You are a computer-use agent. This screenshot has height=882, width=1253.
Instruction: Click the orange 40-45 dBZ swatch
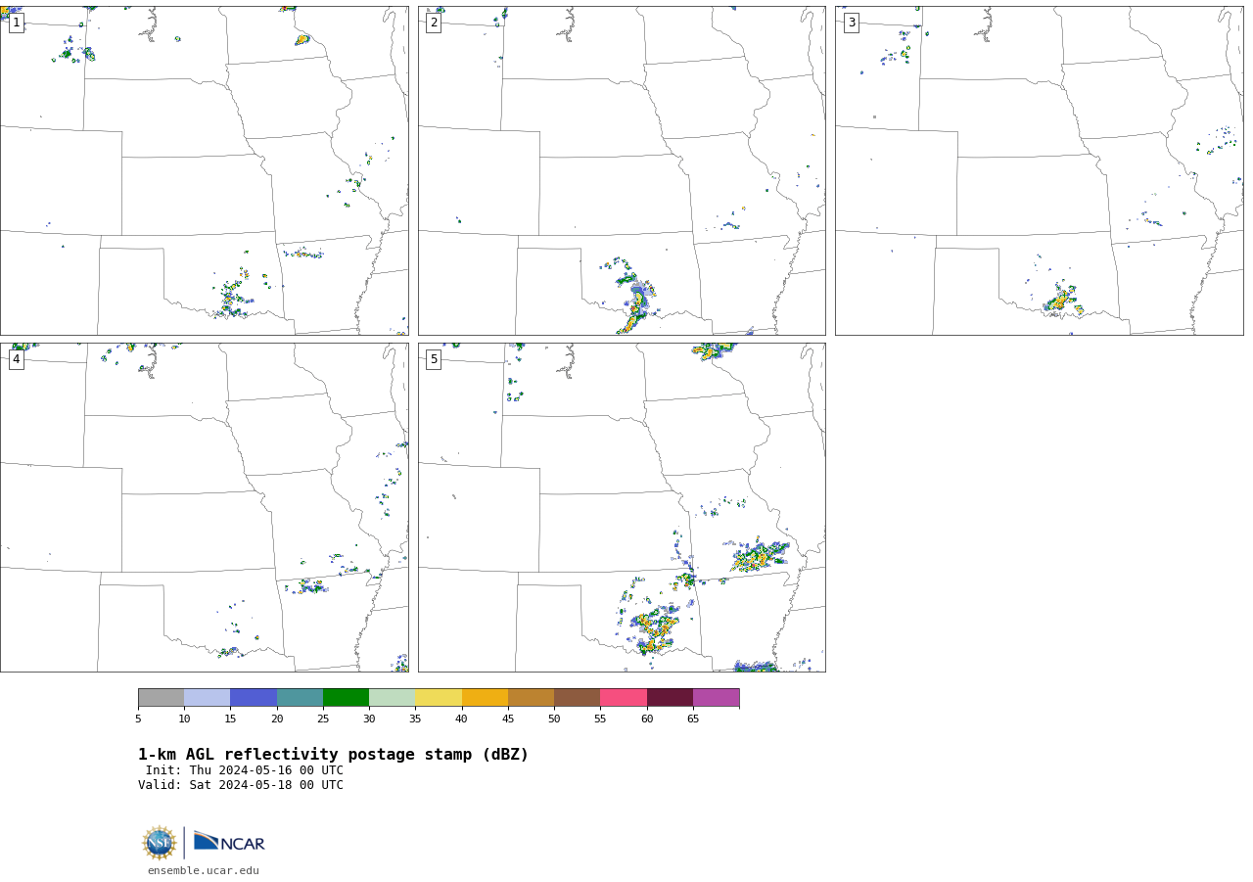point(485,698)
